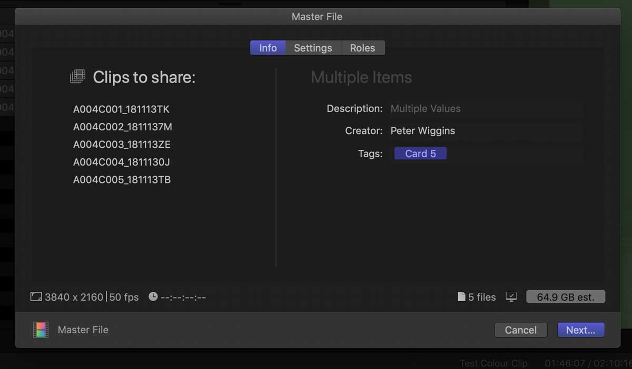Select the Card 5 tag token

(x=420, y=153)
